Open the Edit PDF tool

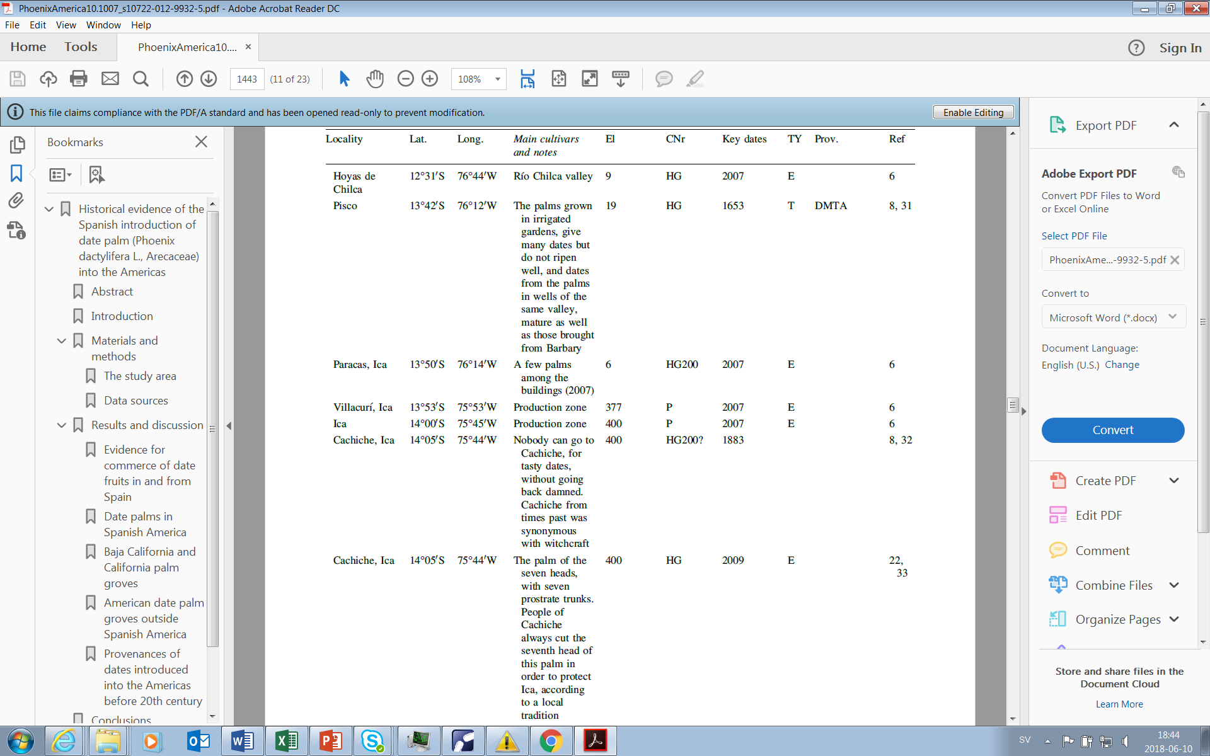click(1098, 515)
